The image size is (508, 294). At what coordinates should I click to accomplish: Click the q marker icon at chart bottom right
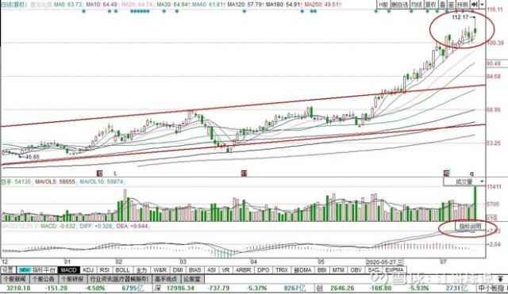click(471, 174)
